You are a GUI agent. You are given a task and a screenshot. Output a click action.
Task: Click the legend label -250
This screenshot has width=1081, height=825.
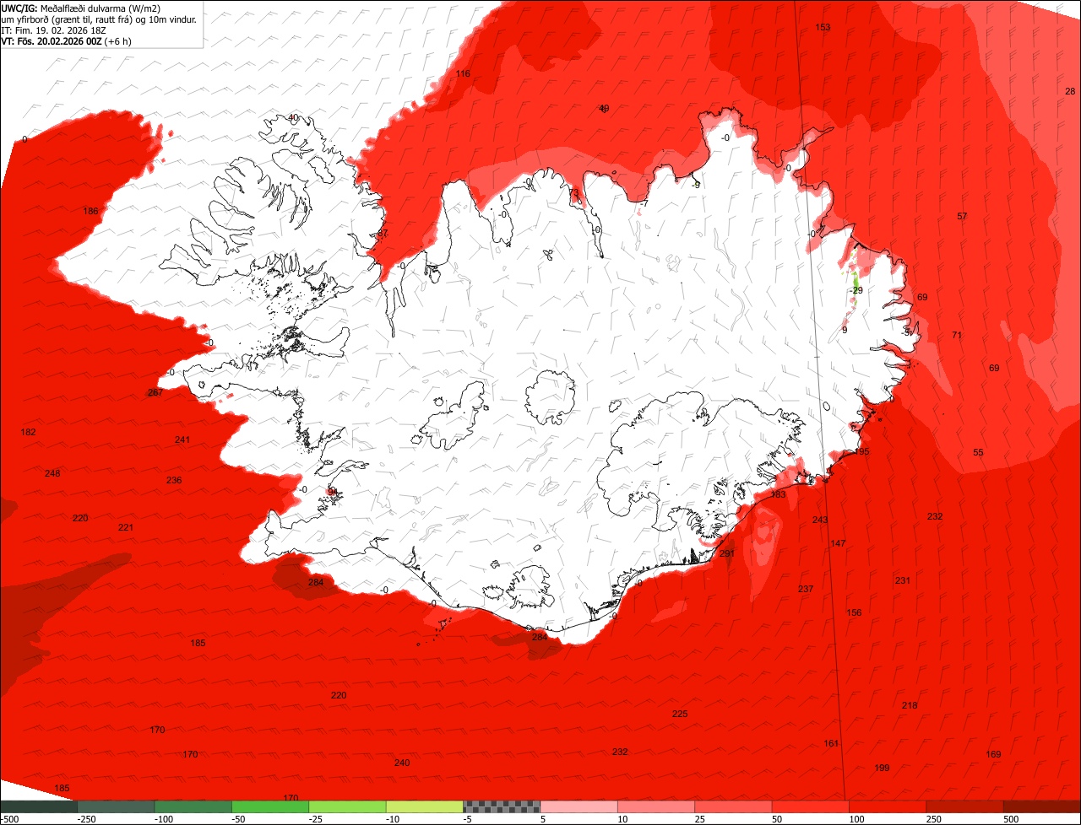pyautogui.click(x=86, y=819)
